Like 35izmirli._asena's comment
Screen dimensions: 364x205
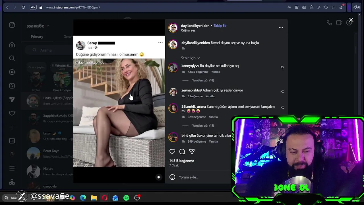pyautogui.click(x=283, y=108)
